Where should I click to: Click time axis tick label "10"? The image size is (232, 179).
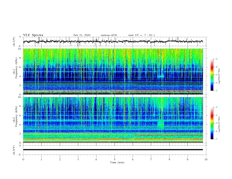[x=206, y=159]
